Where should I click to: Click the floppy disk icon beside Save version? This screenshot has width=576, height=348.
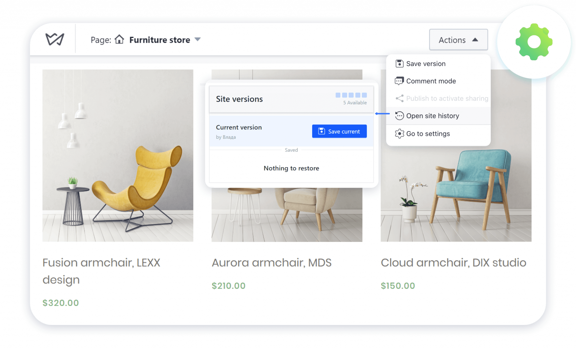pyautogui.click(x=399, y=63)
